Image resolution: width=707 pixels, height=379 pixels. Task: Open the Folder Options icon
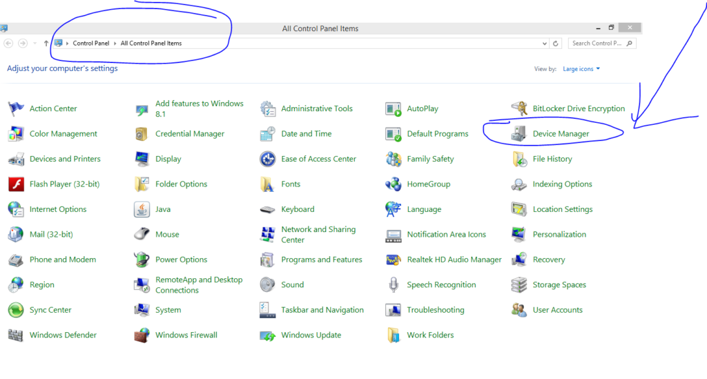coord(142,184)
